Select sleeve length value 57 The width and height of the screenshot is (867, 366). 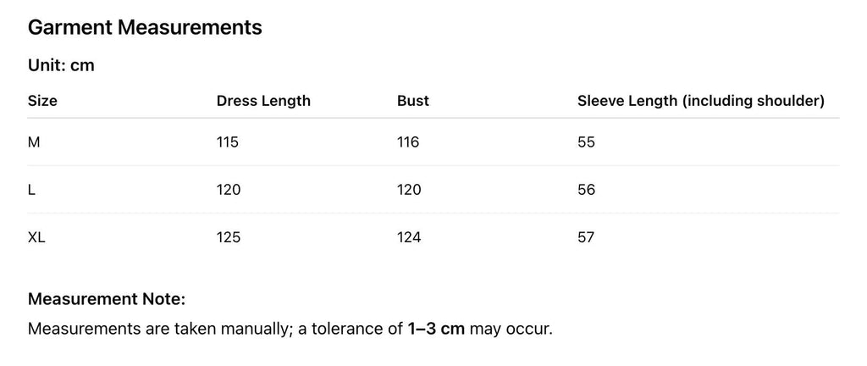[586, 237]
